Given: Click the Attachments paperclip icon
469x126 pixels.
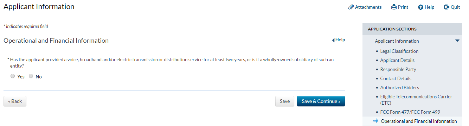Looking at the screenshot, I should click(x=351, y=7).
